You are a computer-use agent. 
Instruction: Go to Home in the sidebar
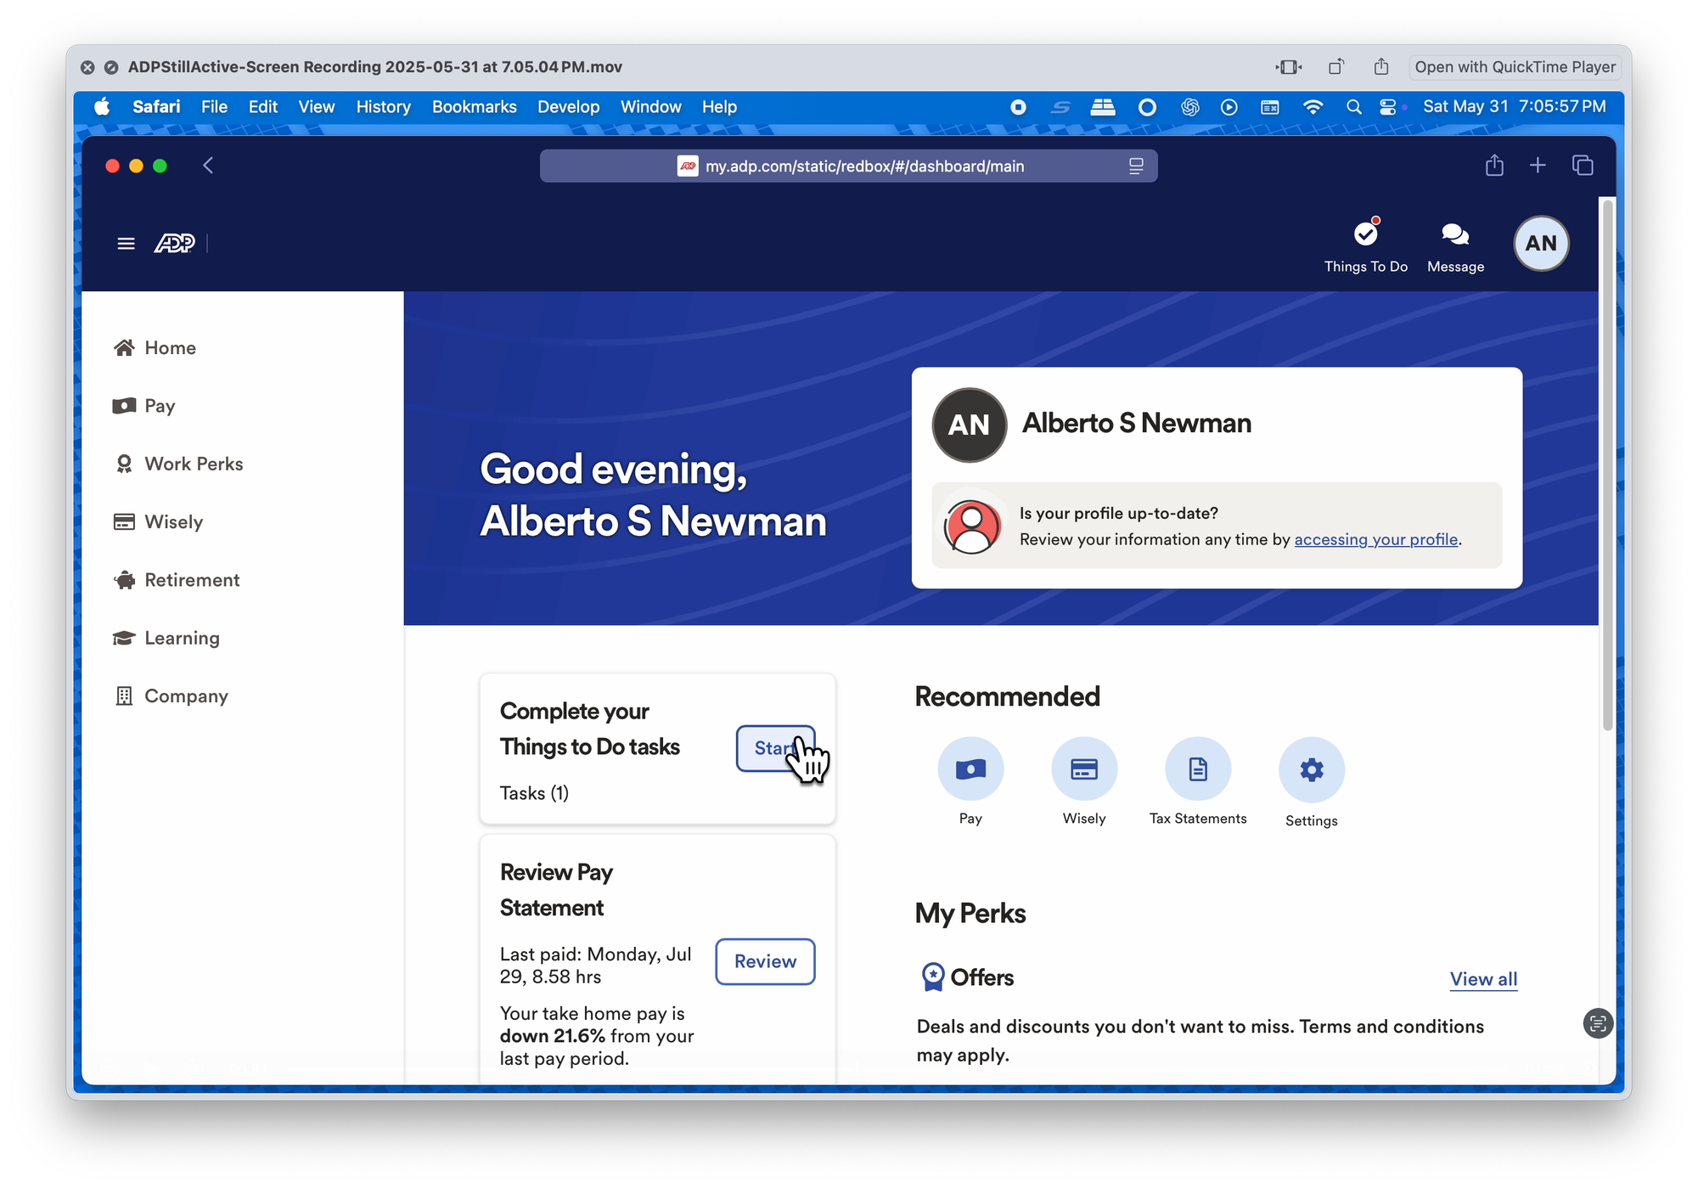click(155, 347)
